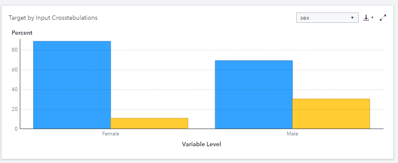Select the blue Female bar
The height and width of the screenshot is (163, 398).
coord(72,85)
